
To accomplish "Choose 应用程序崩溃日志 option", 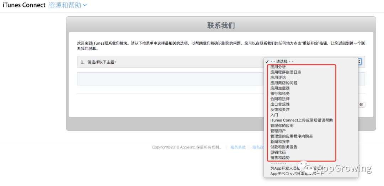I will point(311,72).
